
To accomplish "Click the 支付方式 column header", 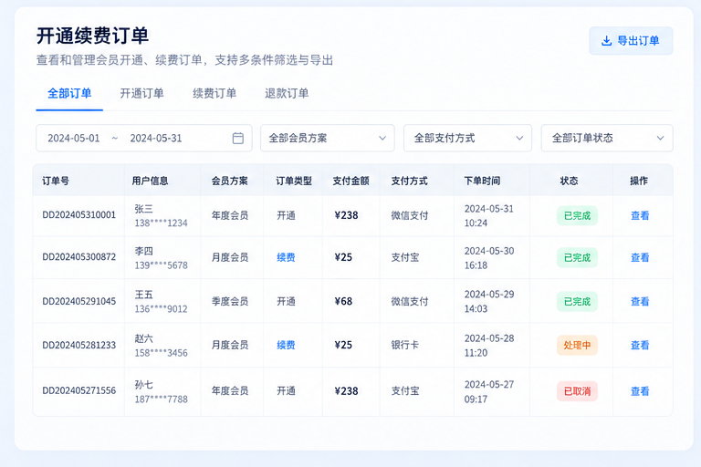I will click(x=410, y=181).
